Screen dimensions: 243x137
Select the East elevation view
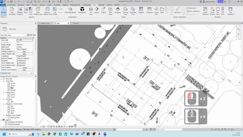click(x=12, y=106)
